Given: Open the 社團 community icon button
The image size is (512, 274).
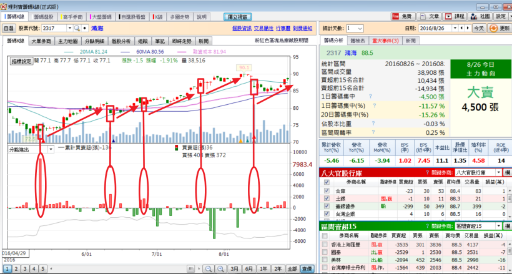Looking at the screenshot, I should coord(480,16).
